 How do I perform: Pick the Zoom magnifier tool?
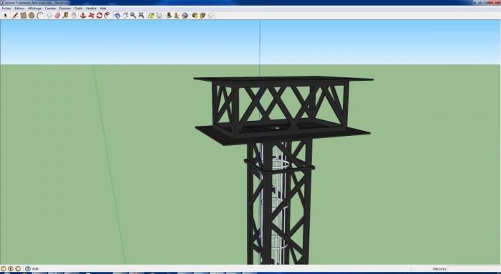[133, 15]
